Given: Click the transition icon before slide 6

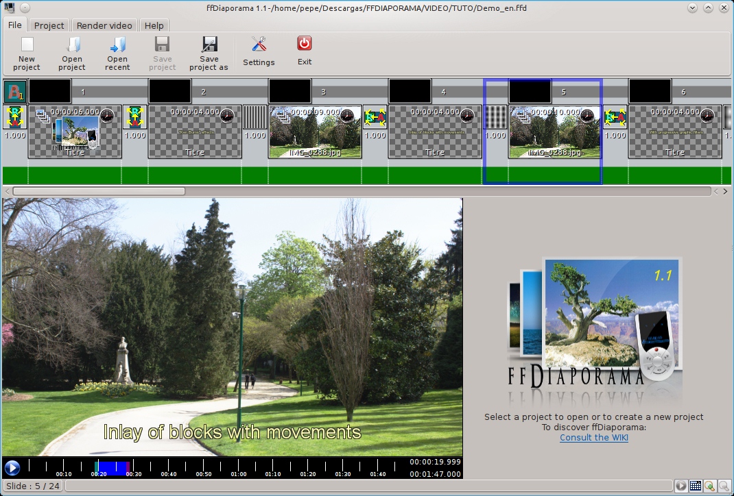Looking at the screenshot, I should coord(615,117).
